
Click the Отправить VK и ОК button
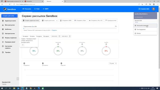[x=95, y=20]
